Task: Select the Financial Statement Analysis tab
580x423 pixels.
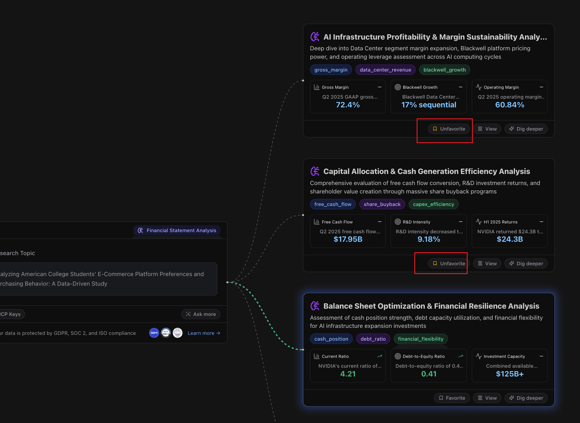Action: point(177,230)
